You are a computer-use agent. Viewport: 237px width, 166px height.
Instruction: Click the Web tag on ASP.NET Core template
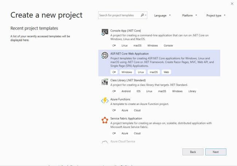[166, 72]
